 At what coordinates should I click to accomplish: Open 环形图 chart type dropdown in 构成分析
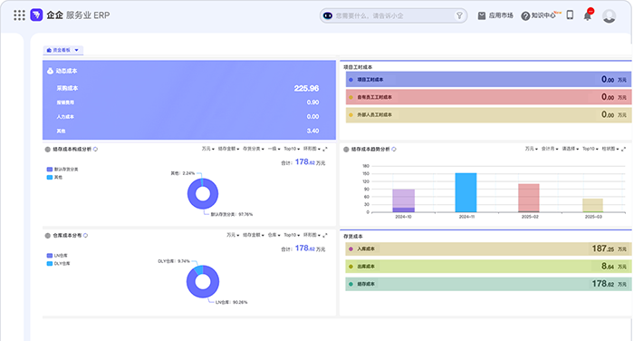[312, 149]
